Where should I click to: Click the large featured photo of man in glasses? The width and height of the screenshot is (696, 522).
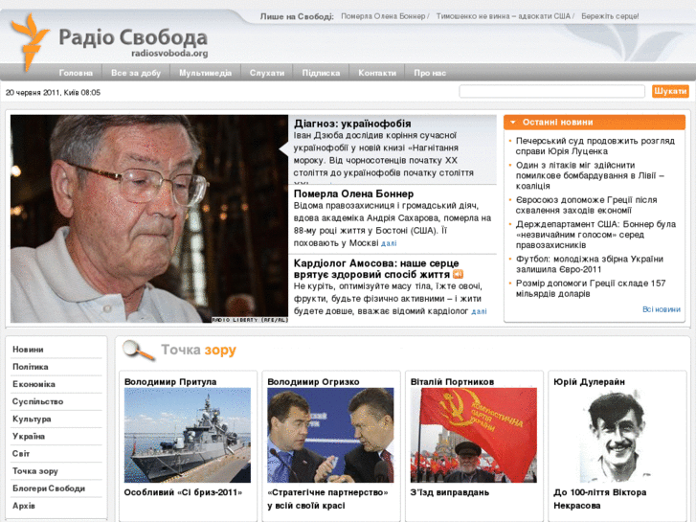[x=149, y=218]
